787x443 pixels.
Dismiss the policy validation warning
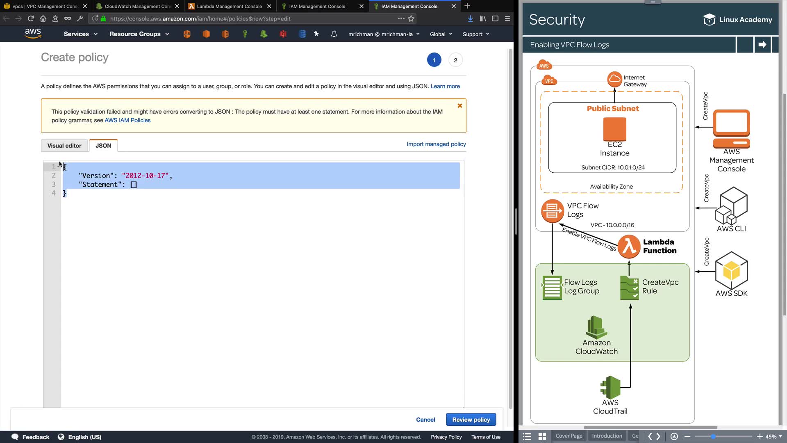click(459, 106)
